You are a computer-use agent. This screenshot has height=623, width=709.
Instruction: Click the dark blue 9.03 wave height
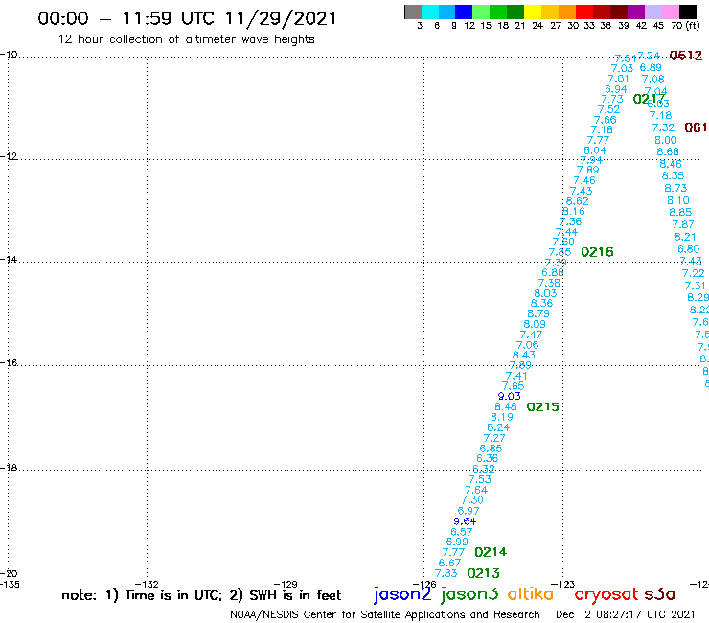click(x=510, y=396)
